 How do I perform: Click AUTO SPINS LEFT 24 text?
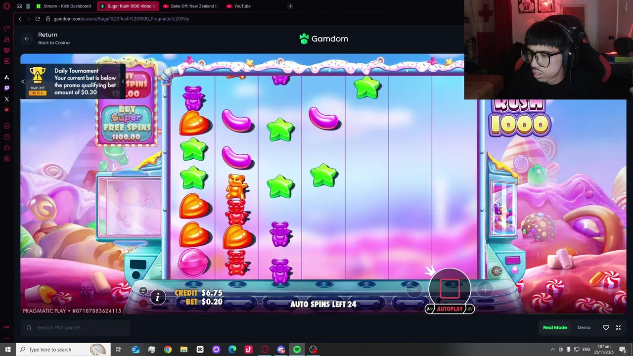coord(323,304)
